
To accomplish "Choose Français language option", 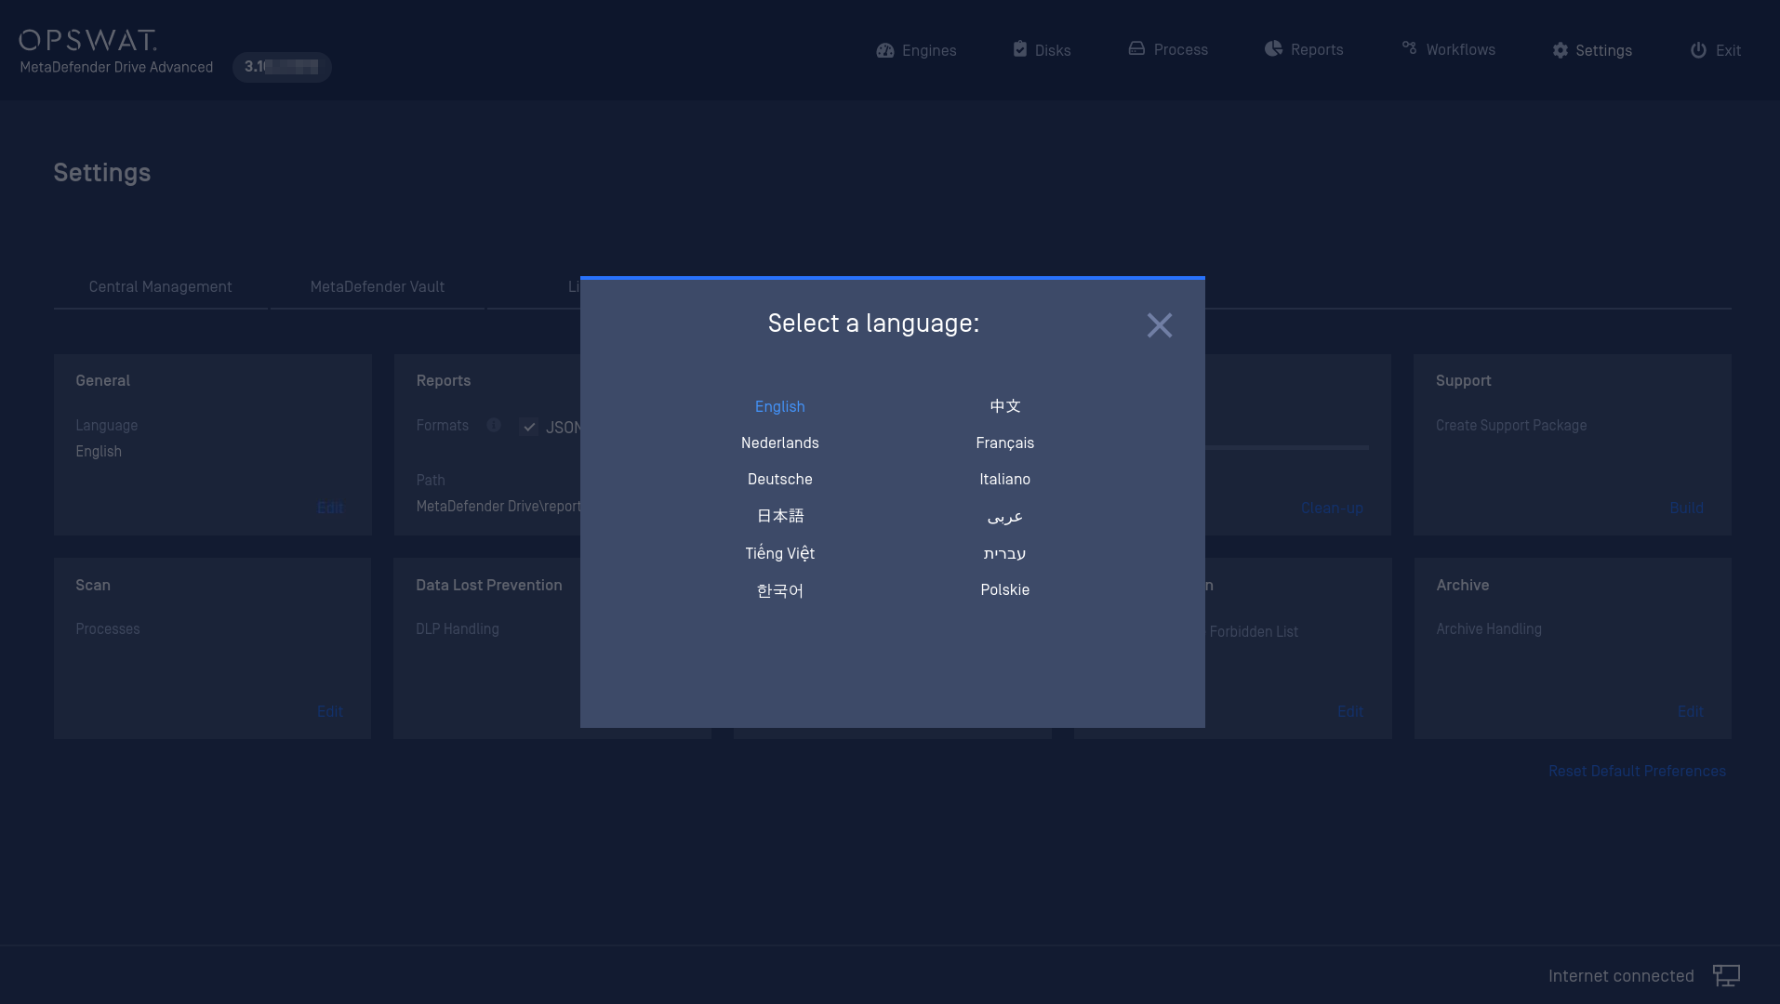I will 1004,443.
